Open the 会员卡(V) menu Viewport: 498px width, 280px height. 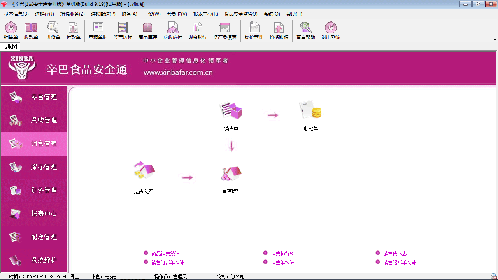point(177,14)
